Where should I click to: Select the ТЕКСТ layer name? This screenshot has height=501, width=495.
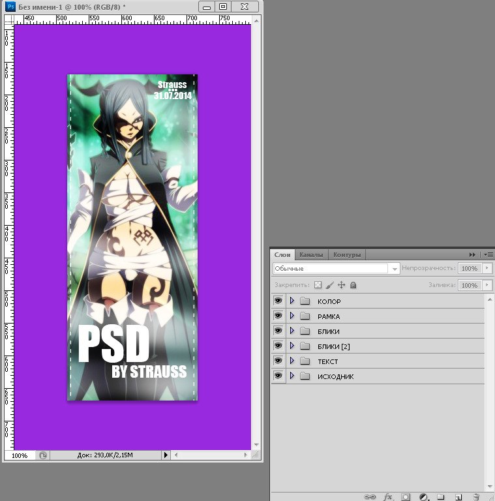(327, 361)
